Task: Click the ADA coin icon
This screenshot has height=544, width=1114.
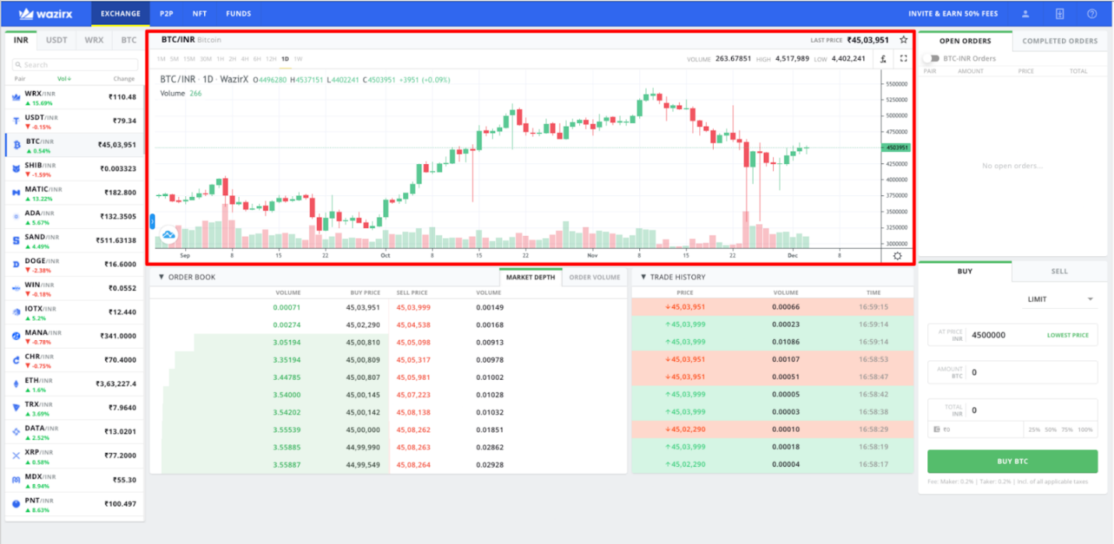Action: pos(16,216)
